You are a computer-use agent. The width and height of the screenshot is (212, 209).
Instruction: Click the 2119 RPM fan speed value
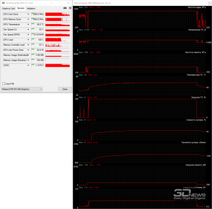38,35
